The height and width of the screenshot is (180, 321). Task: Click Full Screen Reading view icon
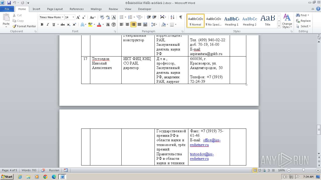(x=260, y=170)
